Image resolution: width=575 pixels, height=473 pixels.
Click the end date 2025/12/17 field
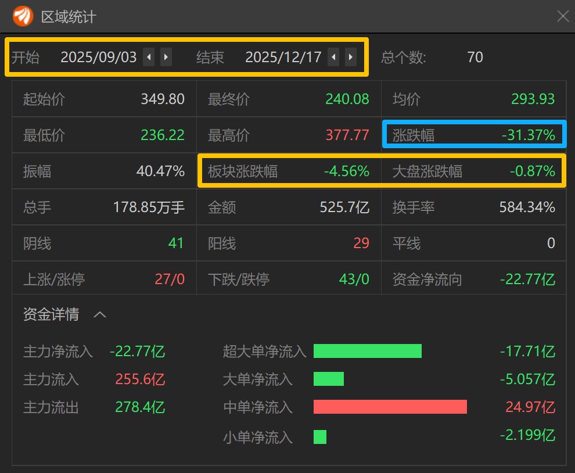point(283,57)
